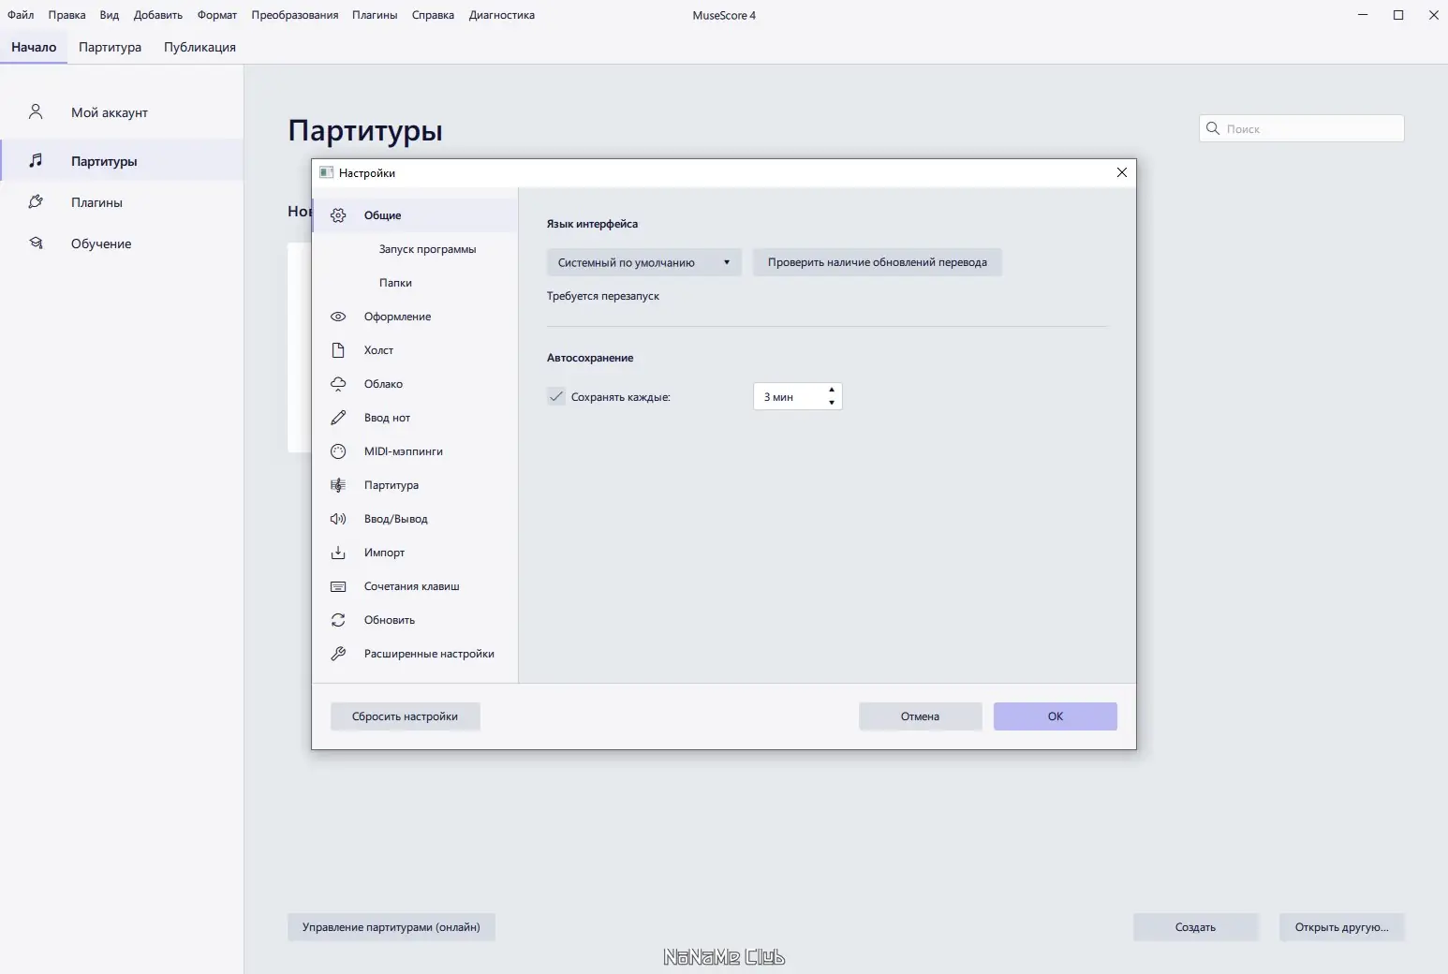Select the Обновить refresh icon
This screenshot has width=1448, height=974.
(x=338, y=620)
